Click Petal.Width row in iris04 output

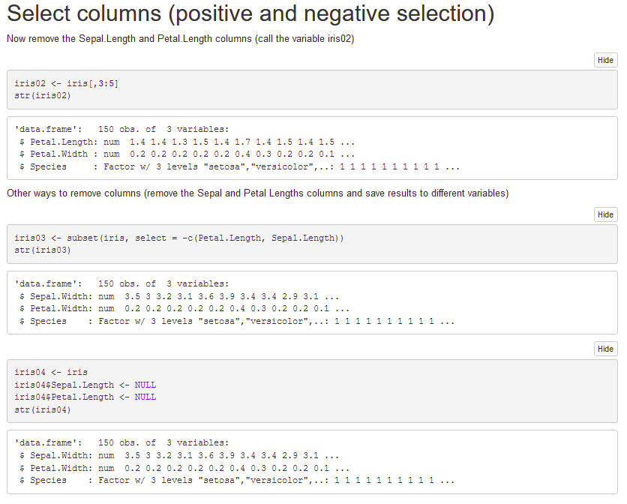coord(184,468)
